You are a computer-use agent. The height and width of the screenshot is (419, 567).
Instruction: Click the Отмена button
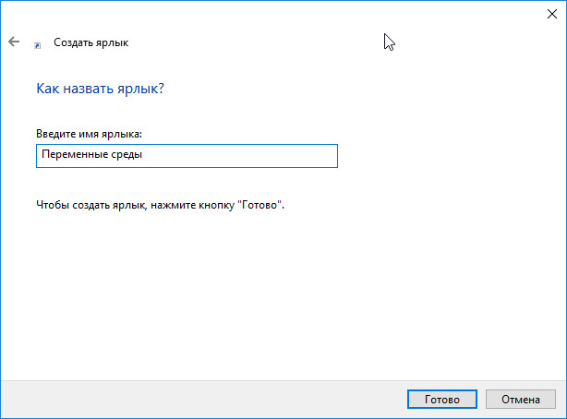(520, 399)
